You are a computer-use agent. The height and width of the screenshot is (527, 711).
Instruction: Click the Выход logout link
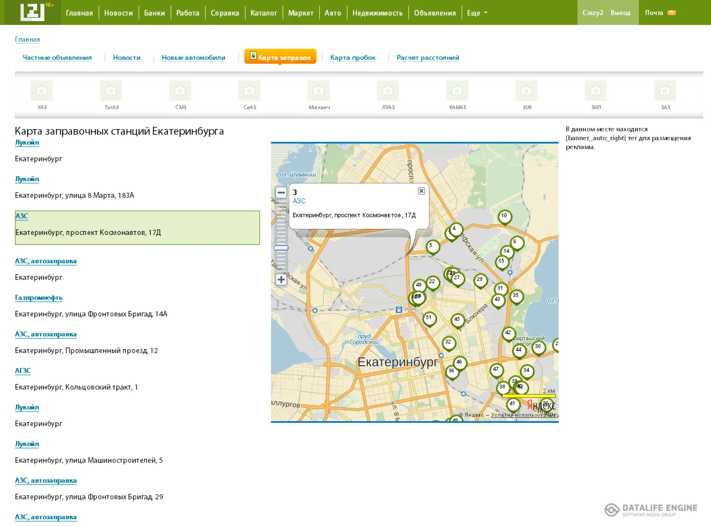click(620, 13)
